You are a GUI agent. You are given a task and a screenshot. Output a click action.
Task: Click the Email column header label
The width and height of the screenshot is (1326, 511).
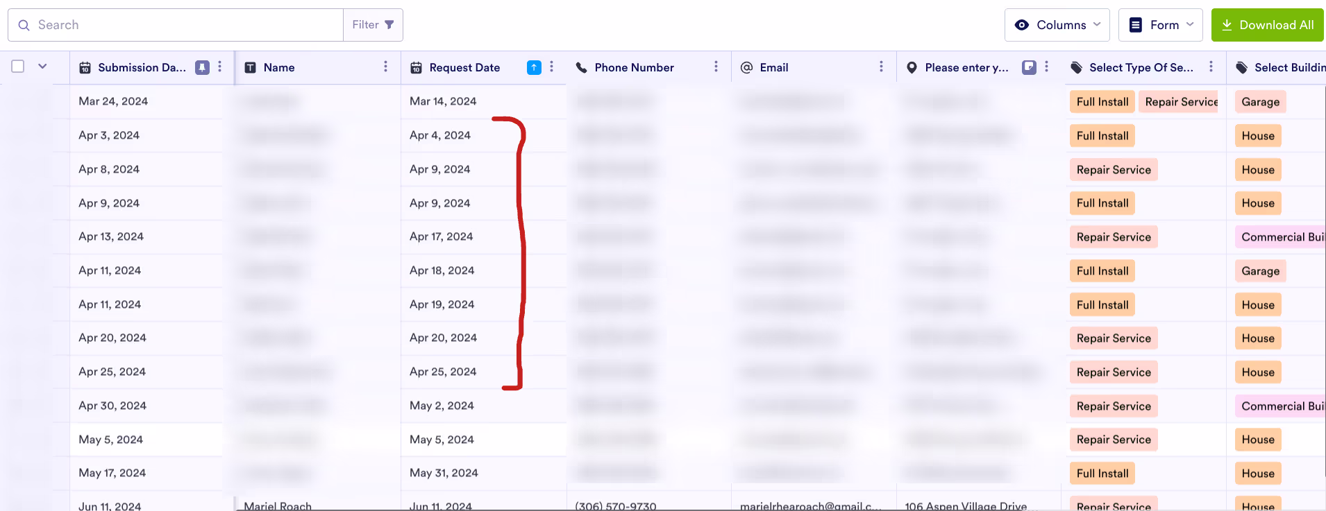(774, 67)
